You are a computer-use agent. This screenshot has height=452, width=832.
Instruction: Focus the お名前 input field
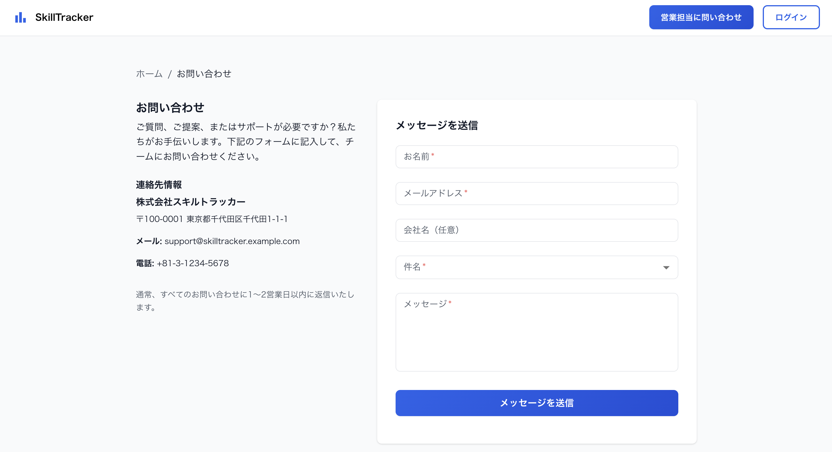536,157
